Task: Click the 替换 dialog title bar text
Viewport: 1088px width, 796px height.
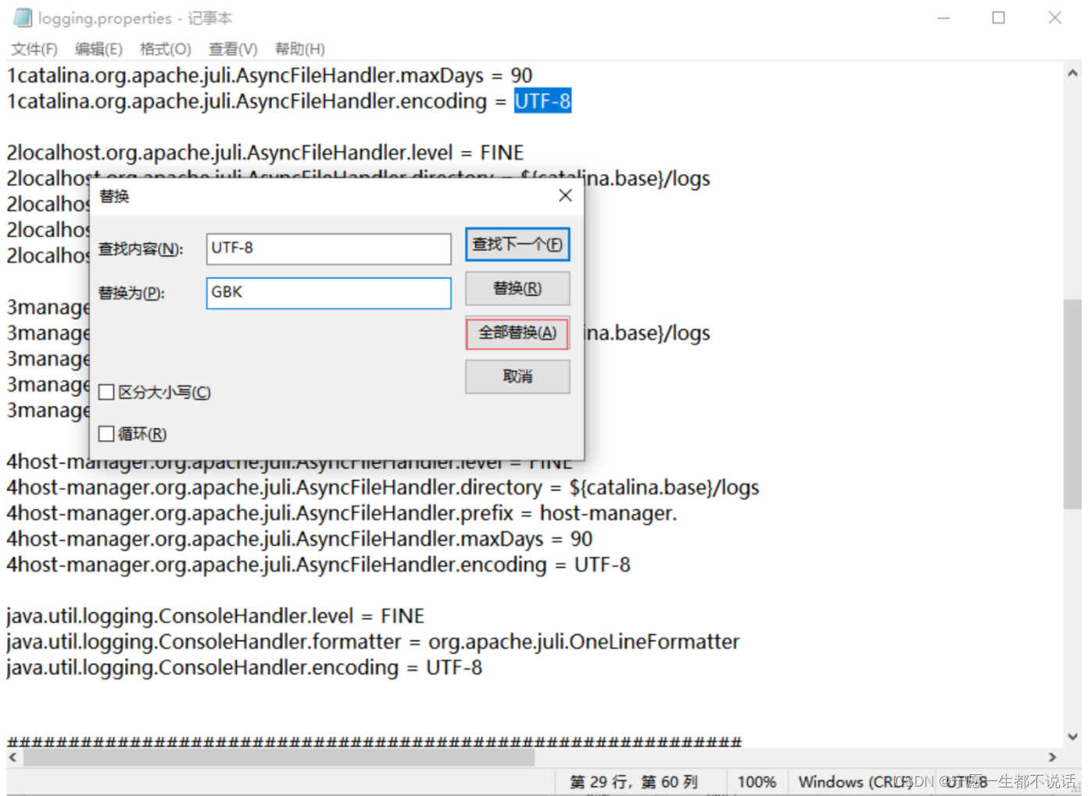Action: [x=114, y=196]
